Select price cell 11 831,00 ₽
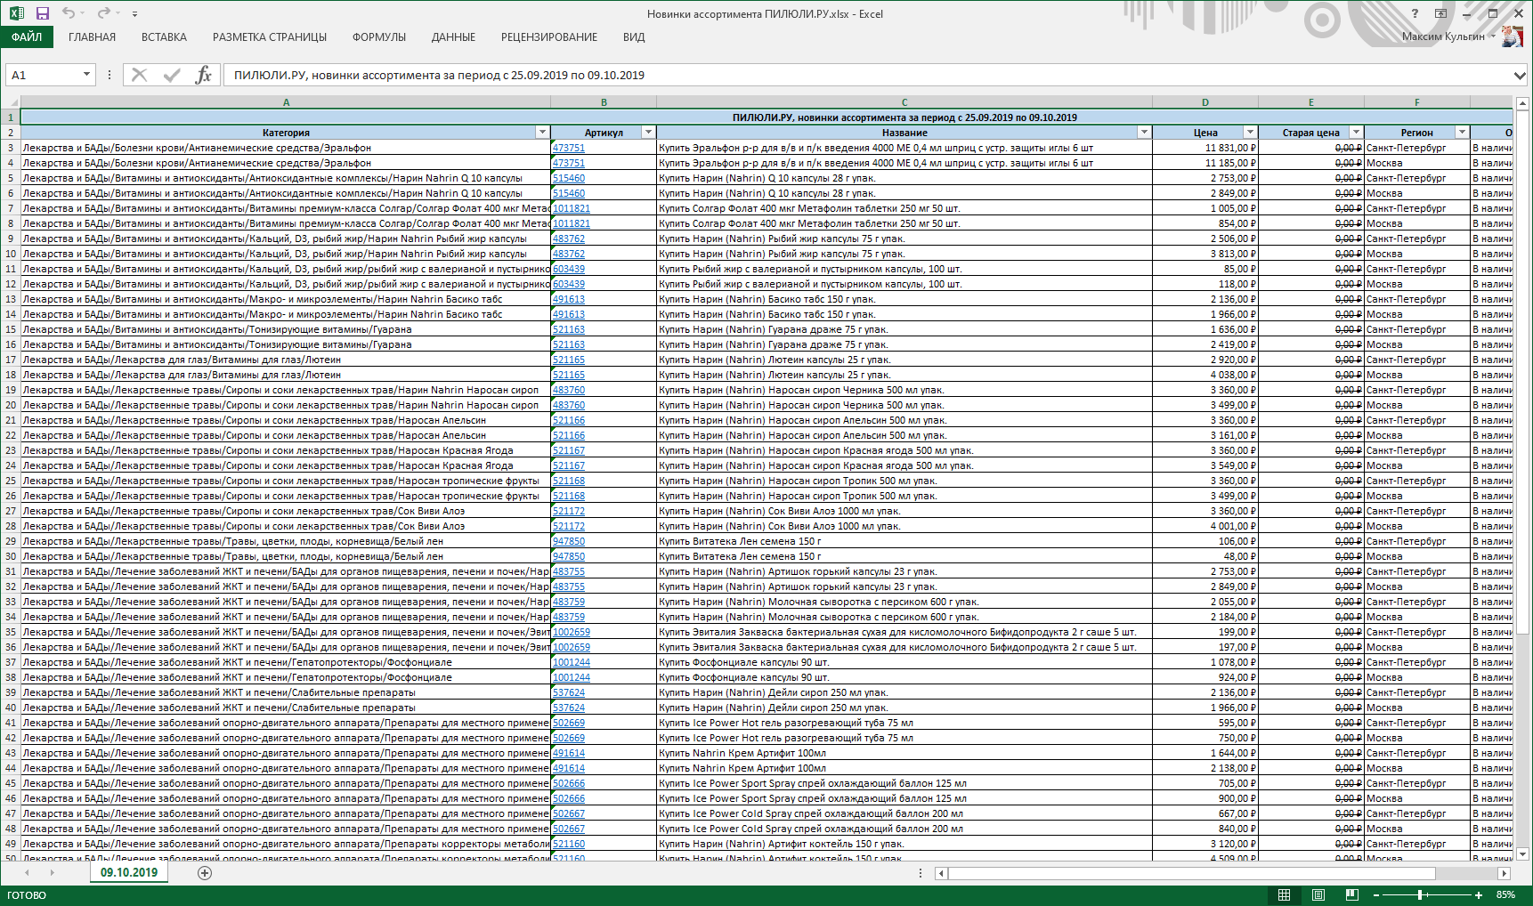The image size is (1533, 906). pyautogui.click(x=1204, y=148)
